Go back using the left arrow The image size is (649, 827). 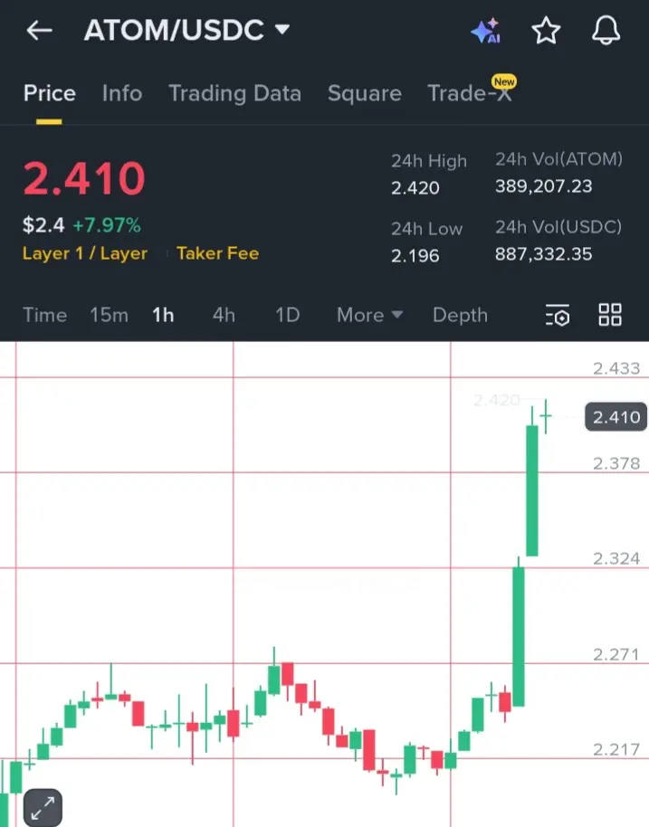pyautogui.click(x=40, y=31)
